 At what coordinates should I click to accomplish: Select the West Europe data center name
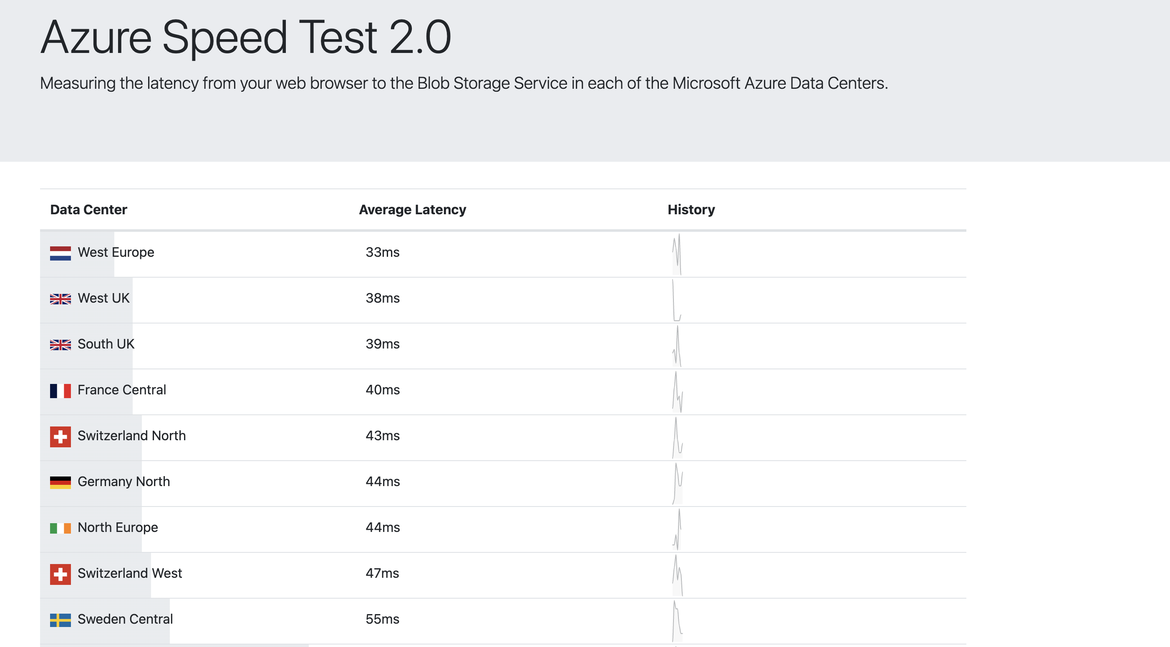click(x=116, y=252)
